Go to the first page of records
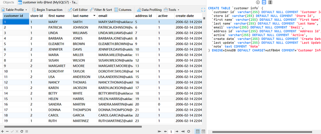Viewport: 321px width, 134px height. click(160, 131)
